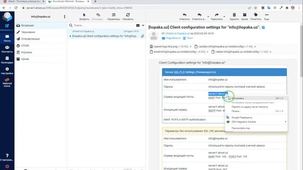Choose Google Переводчик in context menu
This screenshot has width=303, height=170.
256,118
